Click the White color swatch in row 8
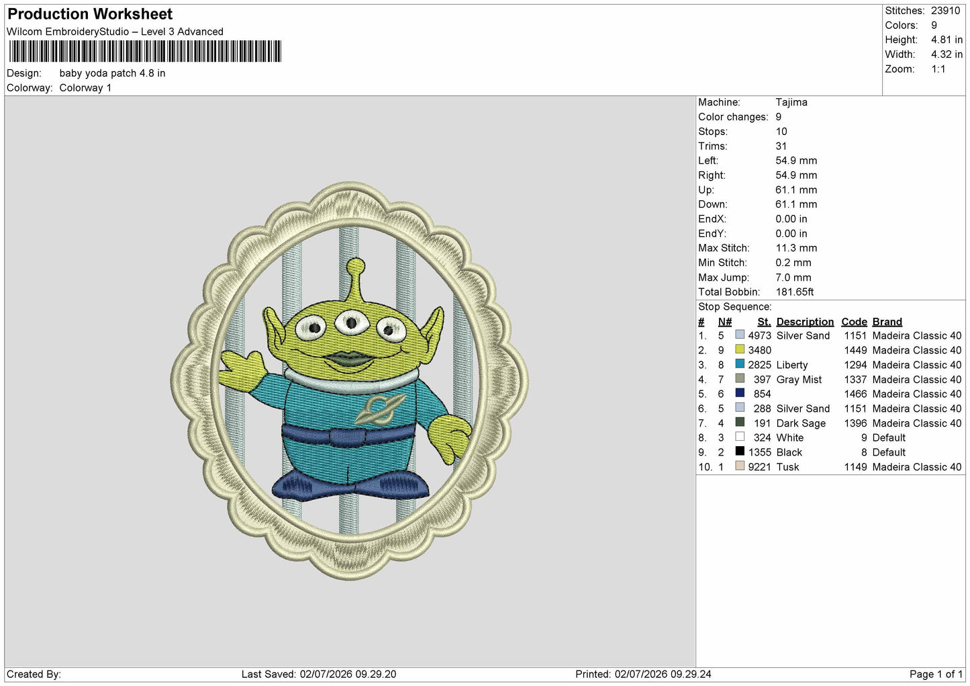Viewport: 970px width, 686px height. tap(740, 437)
